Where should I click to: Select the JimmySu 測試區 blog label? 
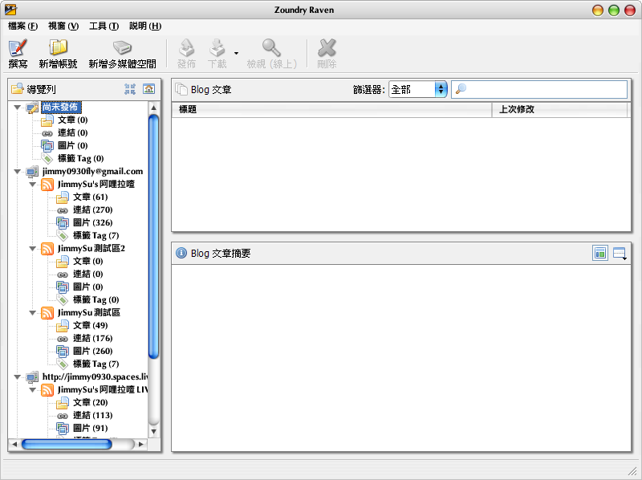(x=89, y=313)
